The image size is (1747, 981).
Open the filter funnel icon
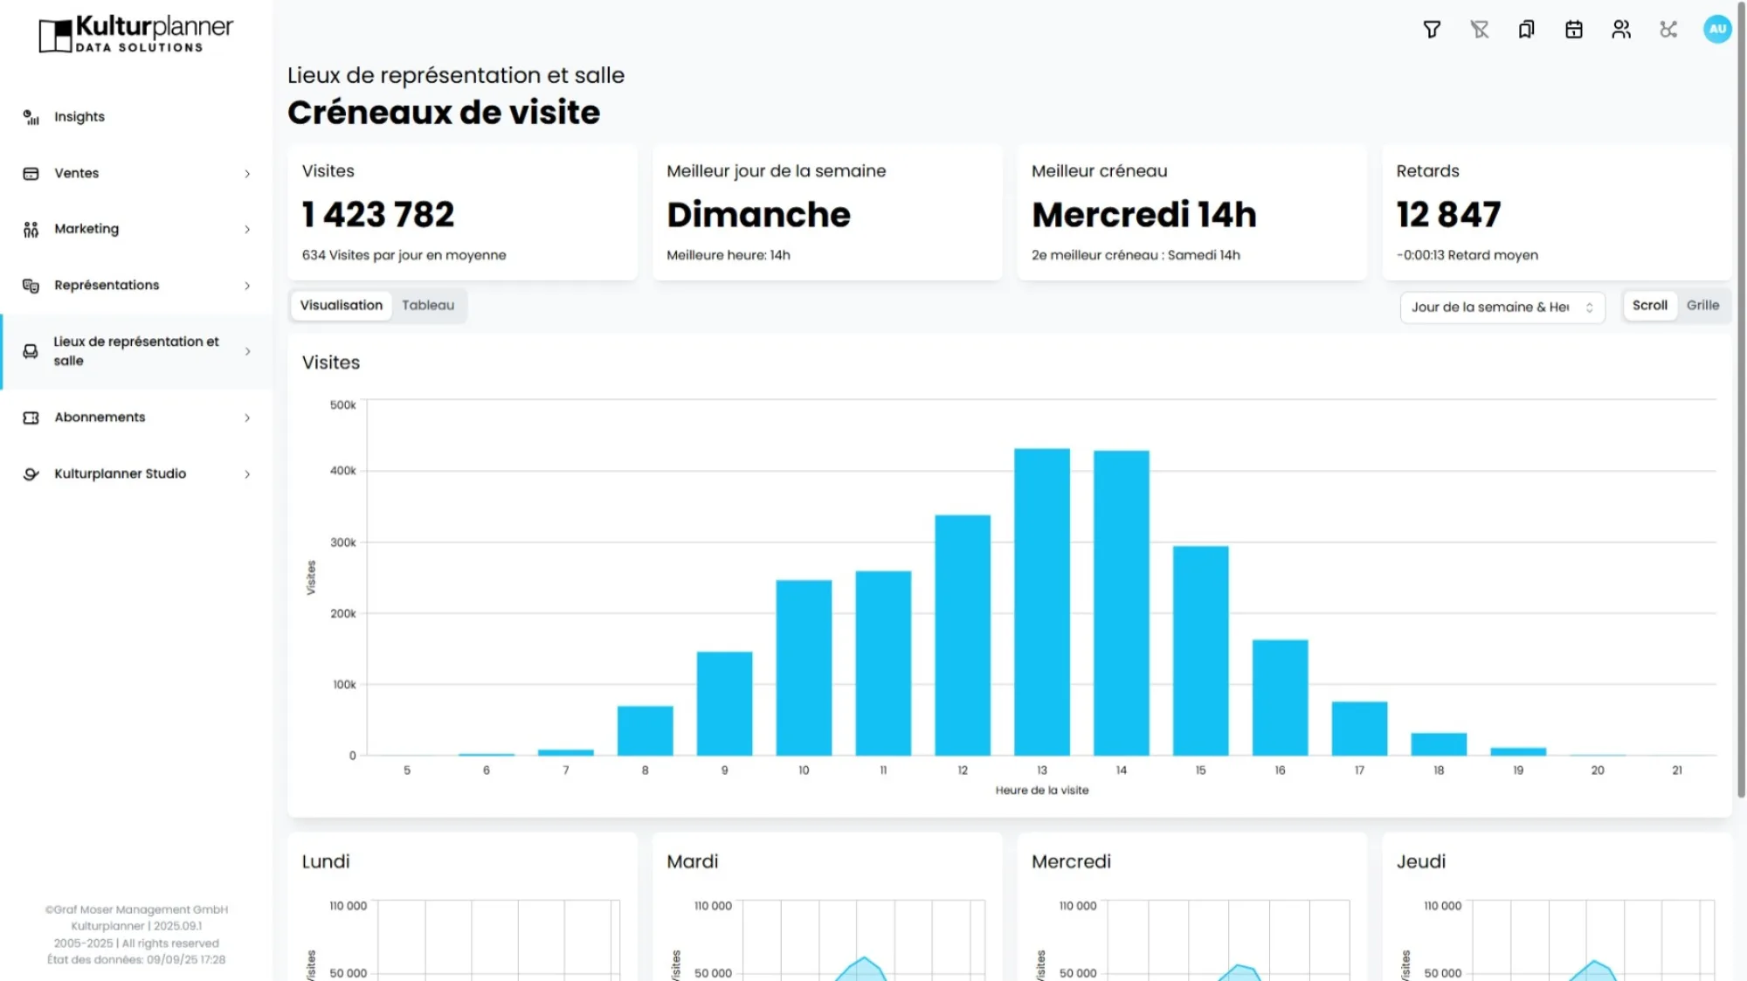click(x=1432, y=30)
